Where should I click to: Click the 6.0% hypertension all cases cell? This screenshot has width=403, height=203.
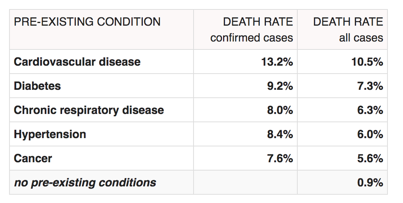pos(370,134)
